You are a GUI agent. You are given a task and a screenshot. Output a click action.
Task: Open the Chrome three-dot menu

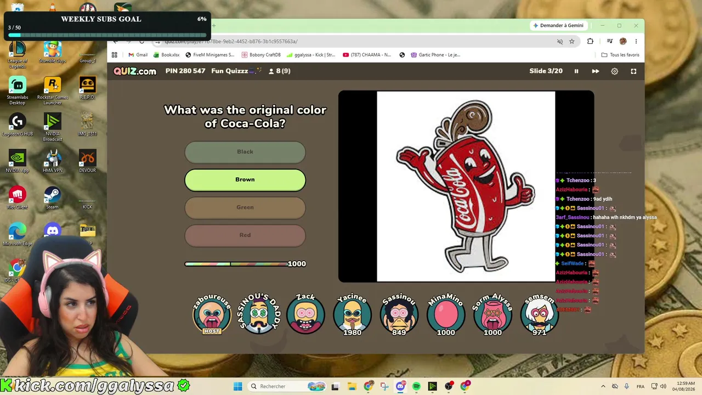[636, 41]
